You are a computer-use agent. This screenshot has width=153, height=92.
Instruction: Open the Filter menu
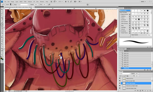pyautogui.click(x=25, y=2)
